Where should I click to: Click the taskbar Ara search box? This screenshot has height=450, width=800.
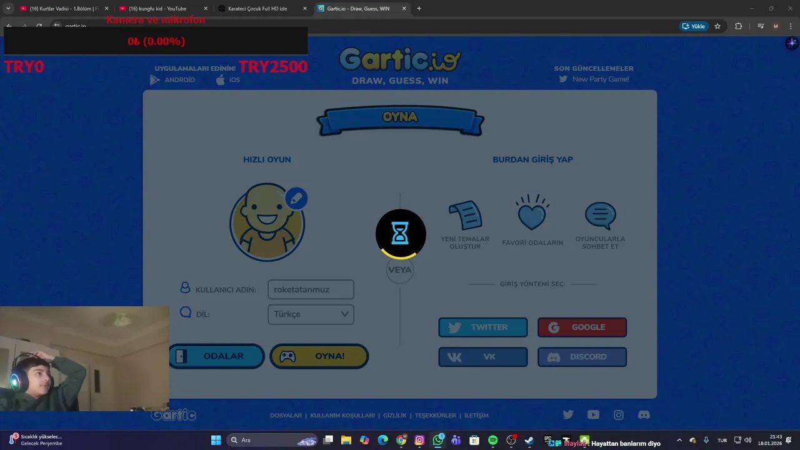pyautogui.click(x=272, y=441)
